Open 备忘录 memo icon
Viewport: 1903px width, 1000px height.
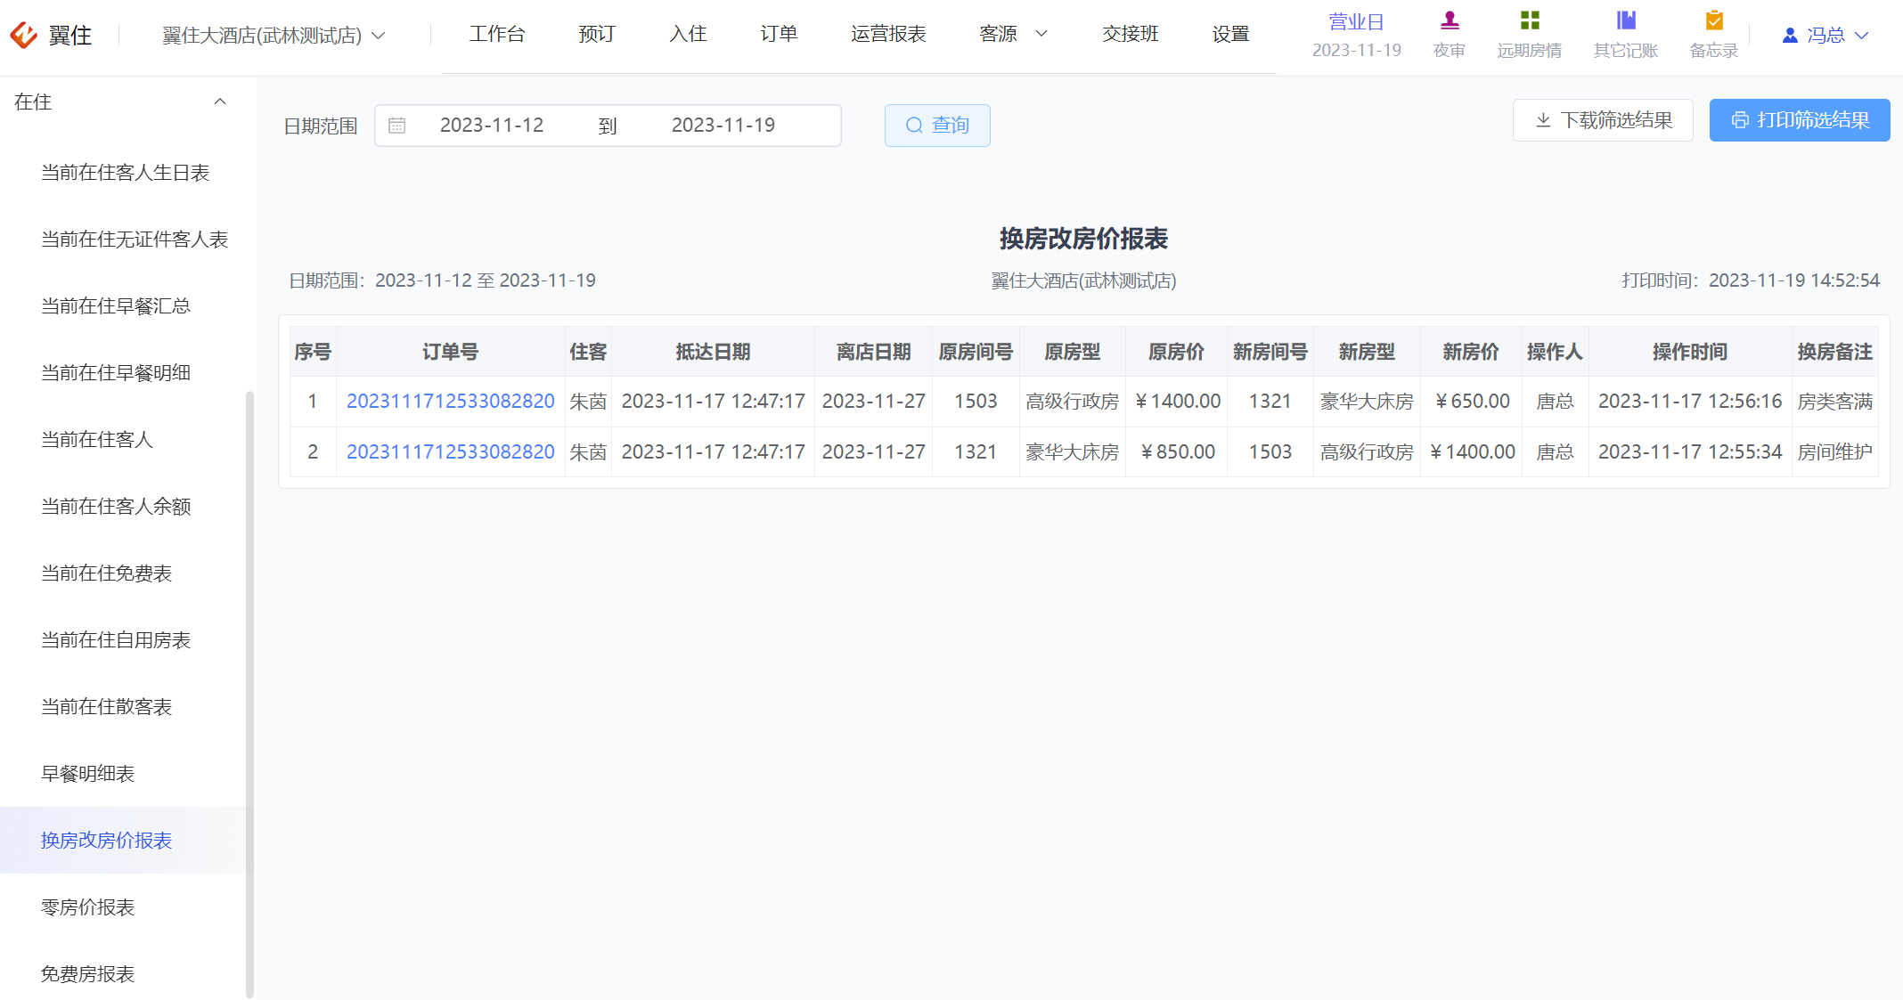click(x=1714, y=20)
